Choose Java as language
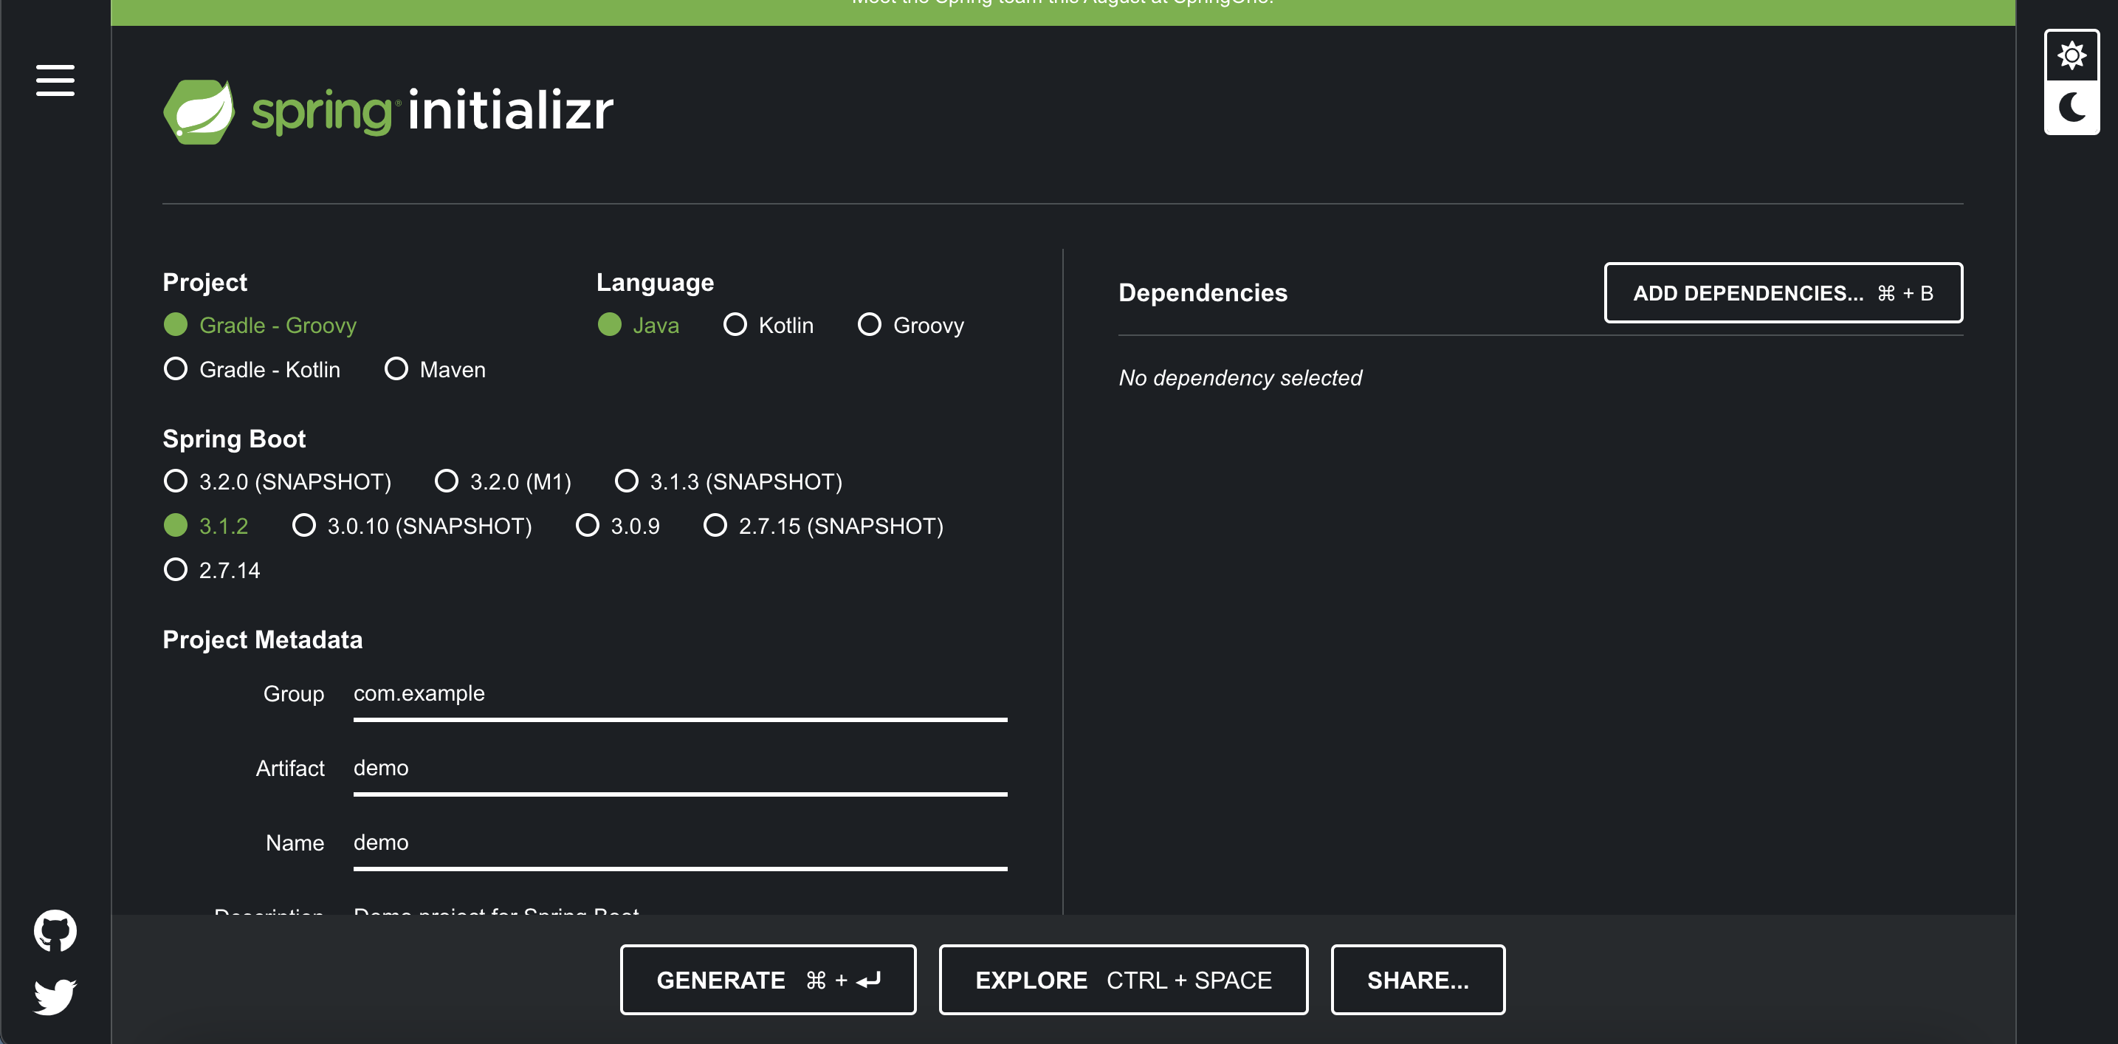 point(638,325)
